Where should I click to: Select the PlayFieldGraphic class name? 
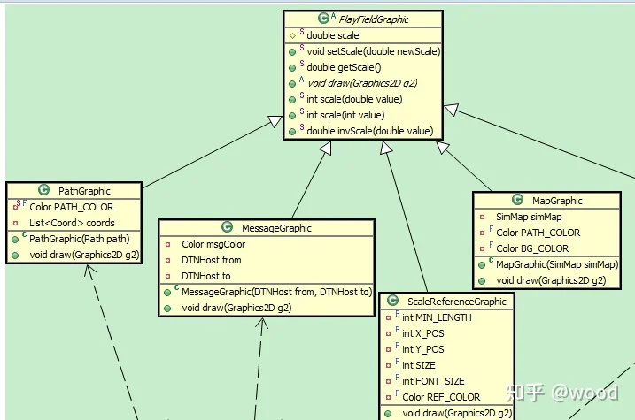(x=374, y=19)
